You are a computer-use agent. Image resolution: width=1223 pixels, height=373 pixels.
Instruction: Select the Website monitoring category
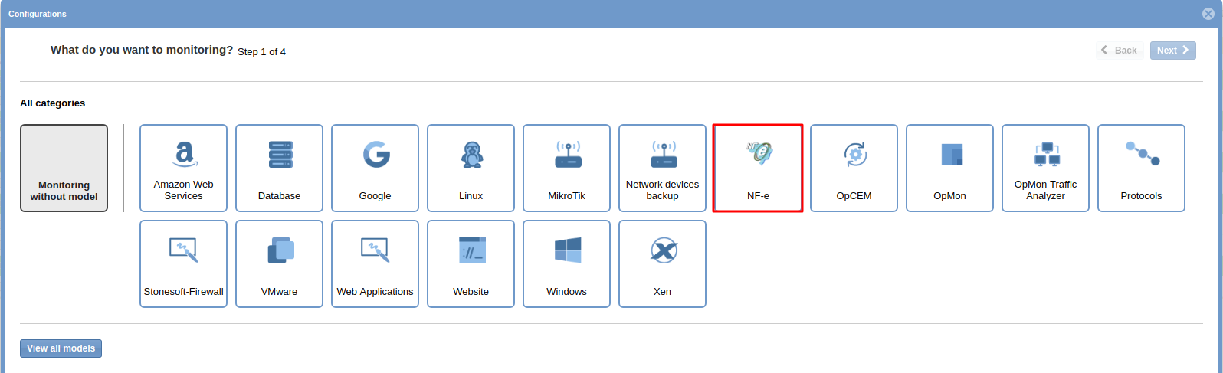coord(471,263)
